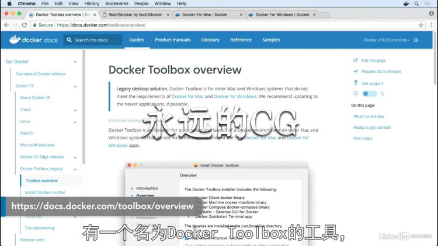This screenshot has width=438, height=246.
Task: Open a new tab button
Action: tap(325, 15)
